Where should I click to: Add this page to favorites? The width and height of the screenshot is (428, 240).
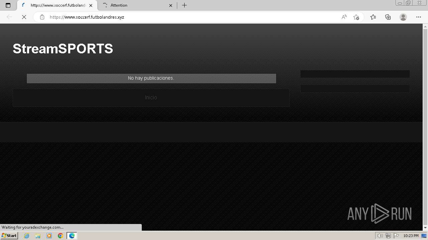click(x=356, y=17)
